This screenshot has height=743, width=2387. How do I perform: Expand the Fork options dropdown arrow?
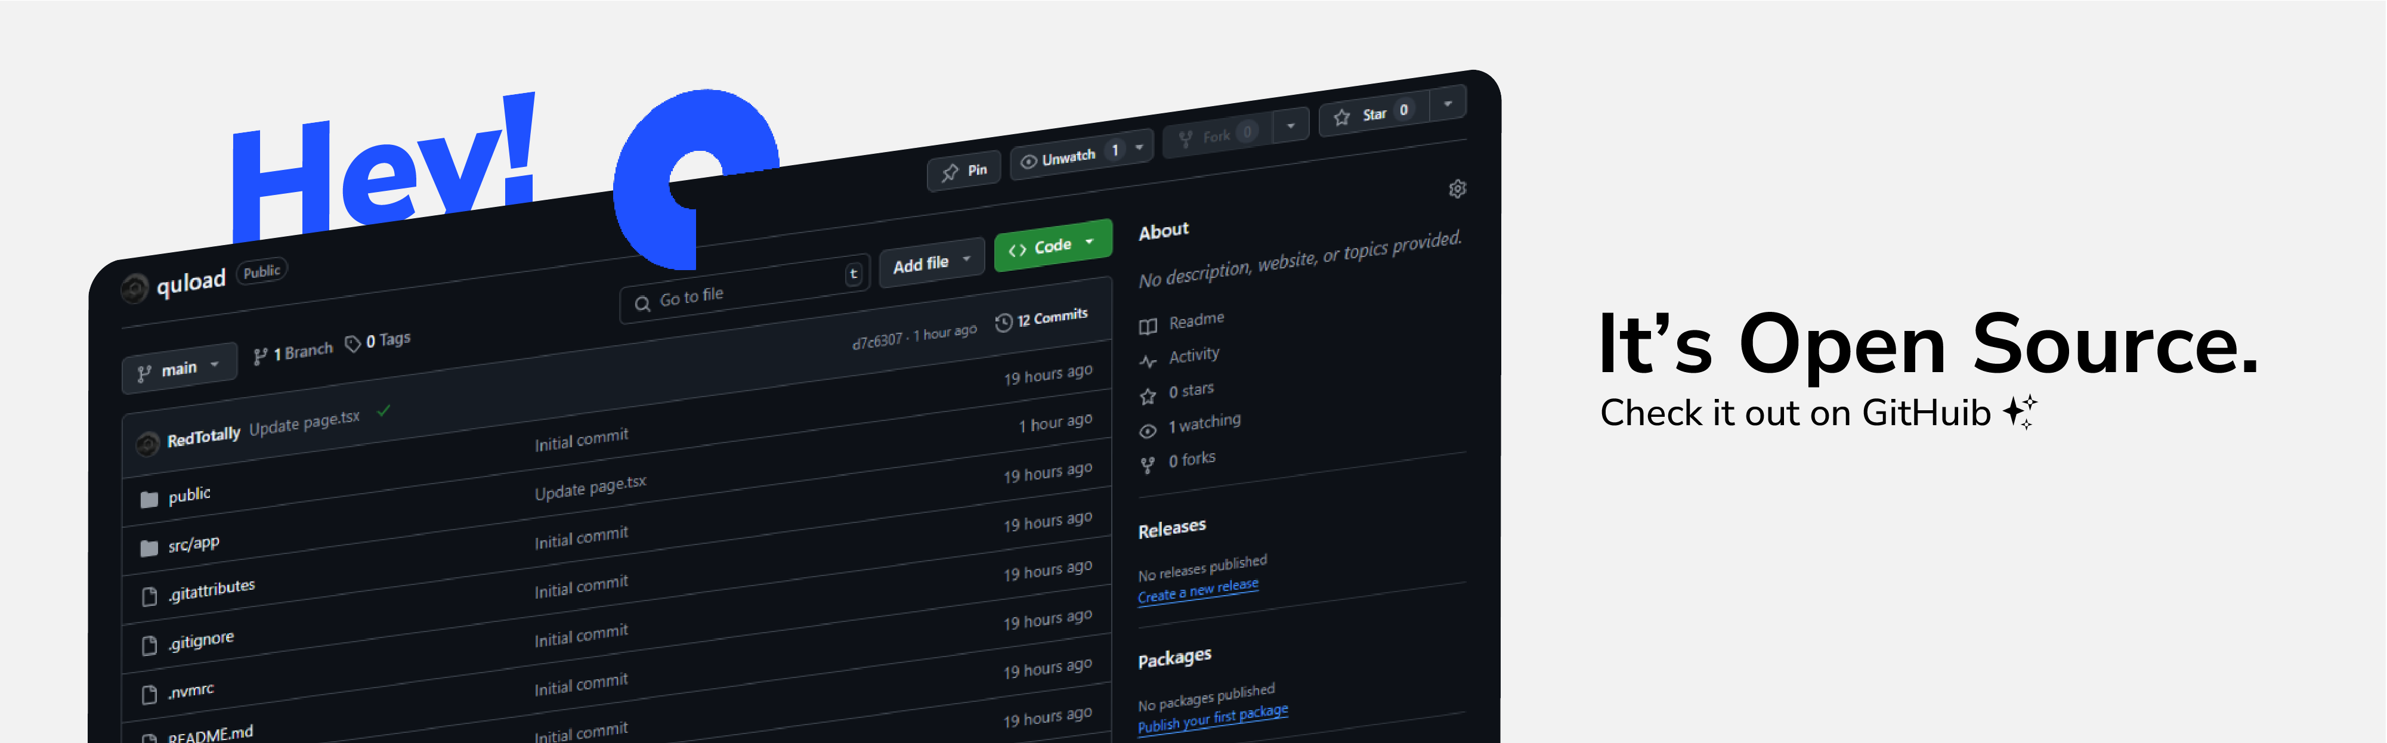(x=1290, y=125)
